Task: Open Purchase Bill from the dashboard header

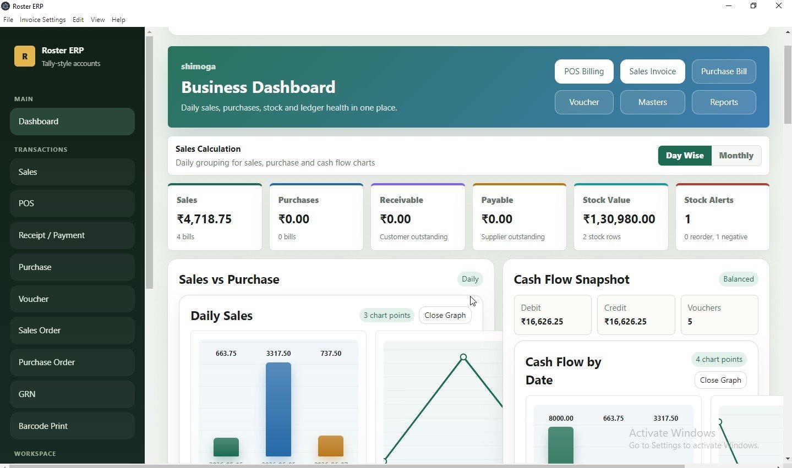Action: pyautogui.click(x=724, y=71)
